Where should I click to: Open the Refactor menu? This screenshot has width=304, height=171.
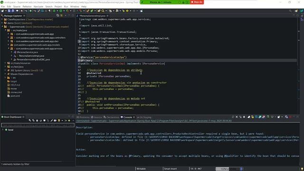(27, 7)
